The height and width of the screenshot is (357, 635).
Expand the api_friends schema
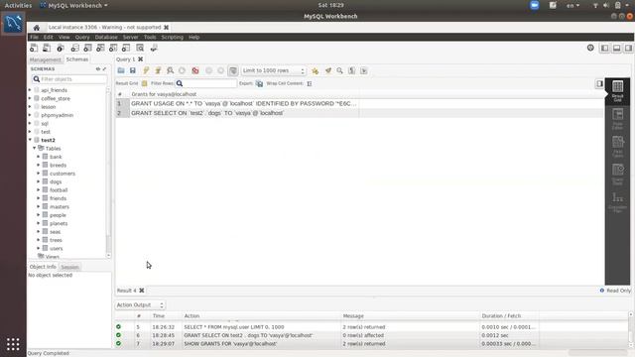[30, 90]
